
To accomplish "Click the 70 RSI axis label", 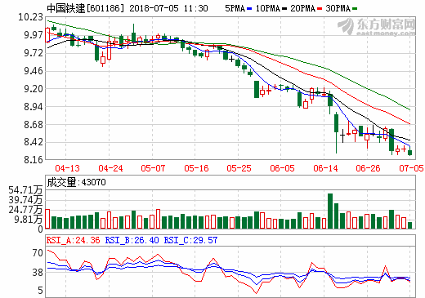I will (x=38, y=253).
